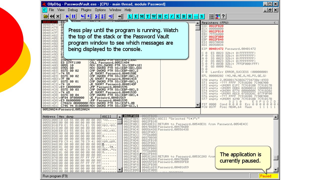
Task: Execute till return toolbar icon
Action: pyautogui.click(x=111, y=16)
